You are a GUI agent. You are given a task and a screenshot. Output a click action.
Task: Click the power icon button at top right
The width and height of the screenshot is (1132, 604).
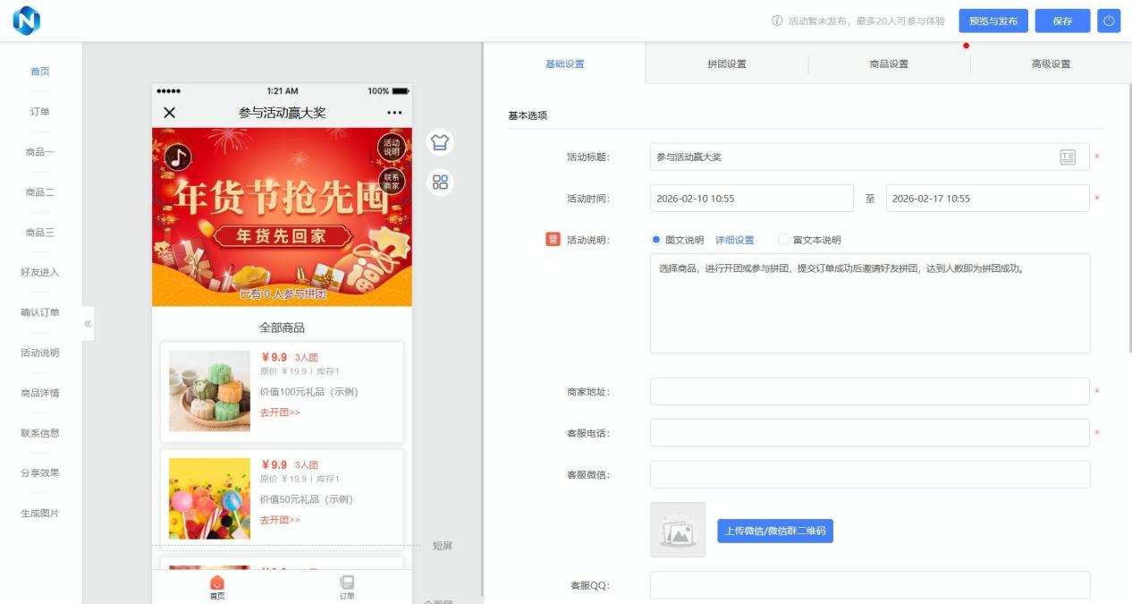[x=1108, y=21]
